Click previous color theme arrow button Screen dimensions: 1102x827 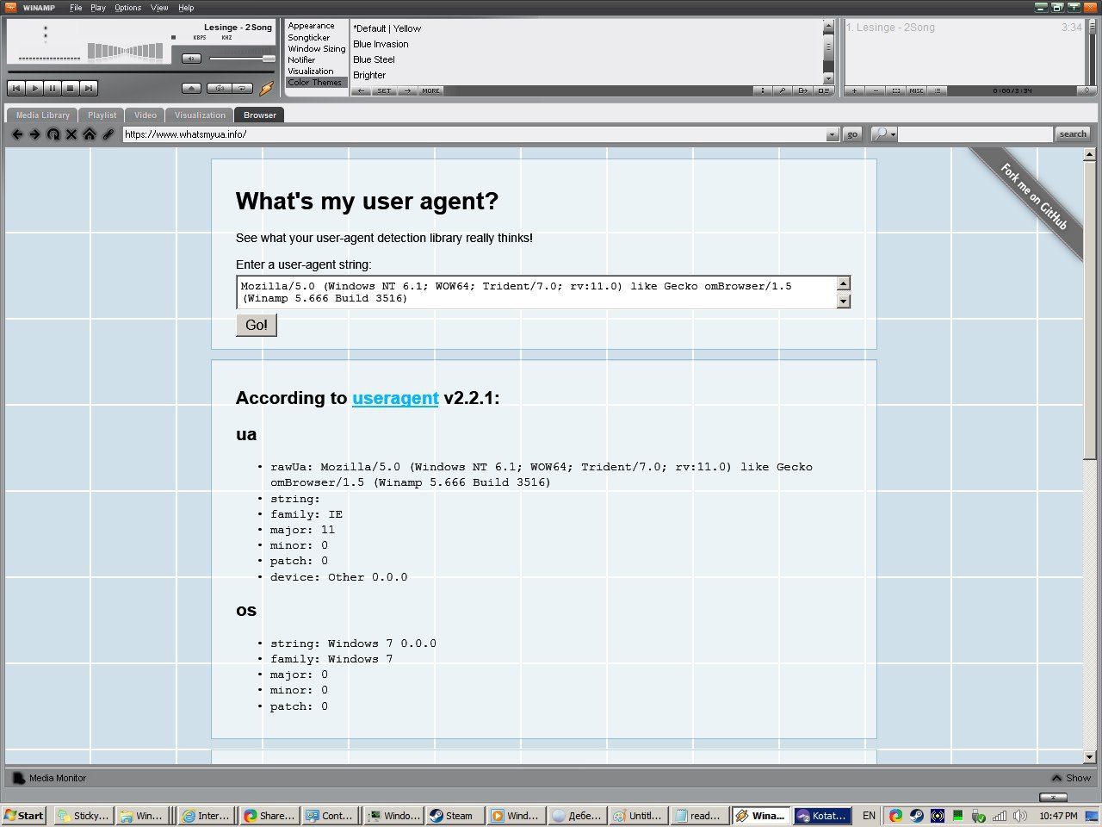(x=362, y=90)
